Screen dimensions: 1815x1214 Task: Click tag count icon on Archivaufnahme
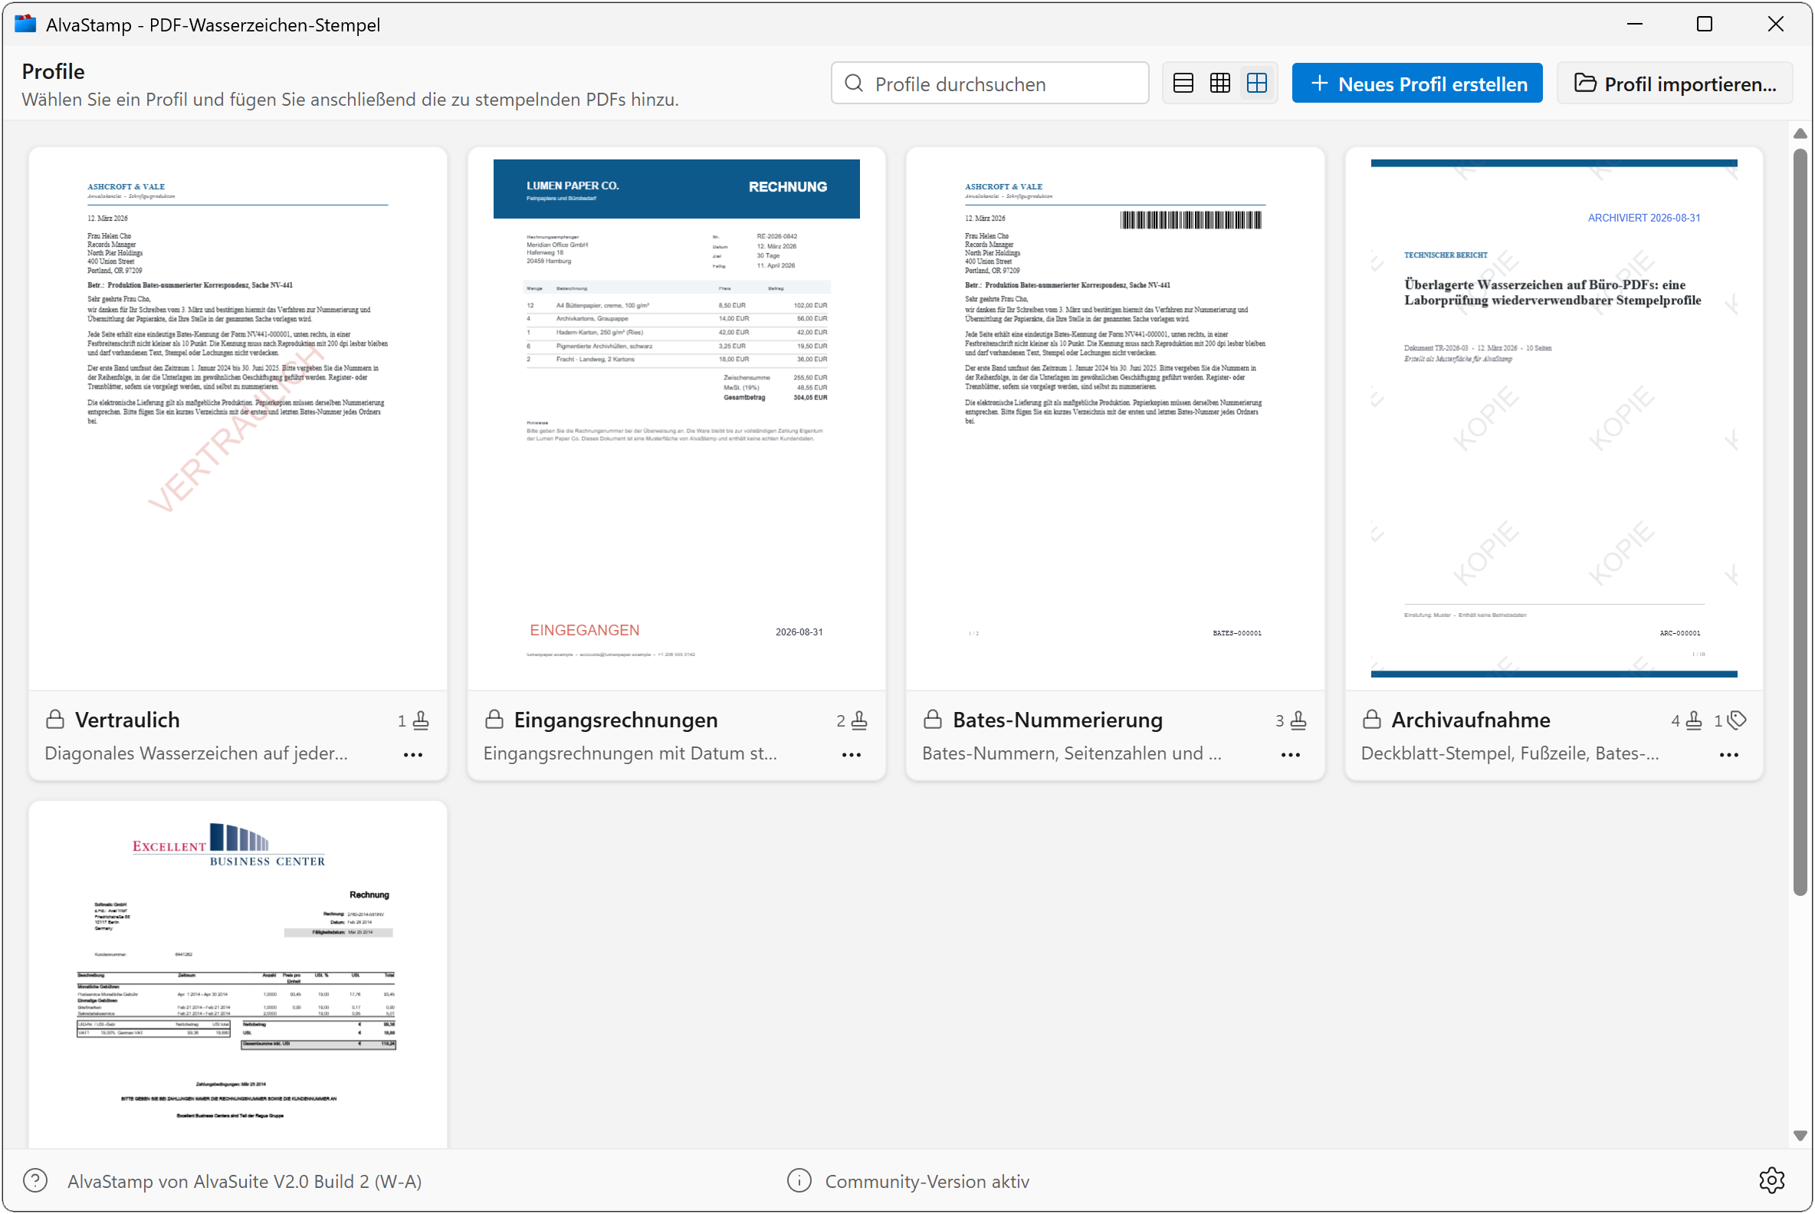(1737, 720)
